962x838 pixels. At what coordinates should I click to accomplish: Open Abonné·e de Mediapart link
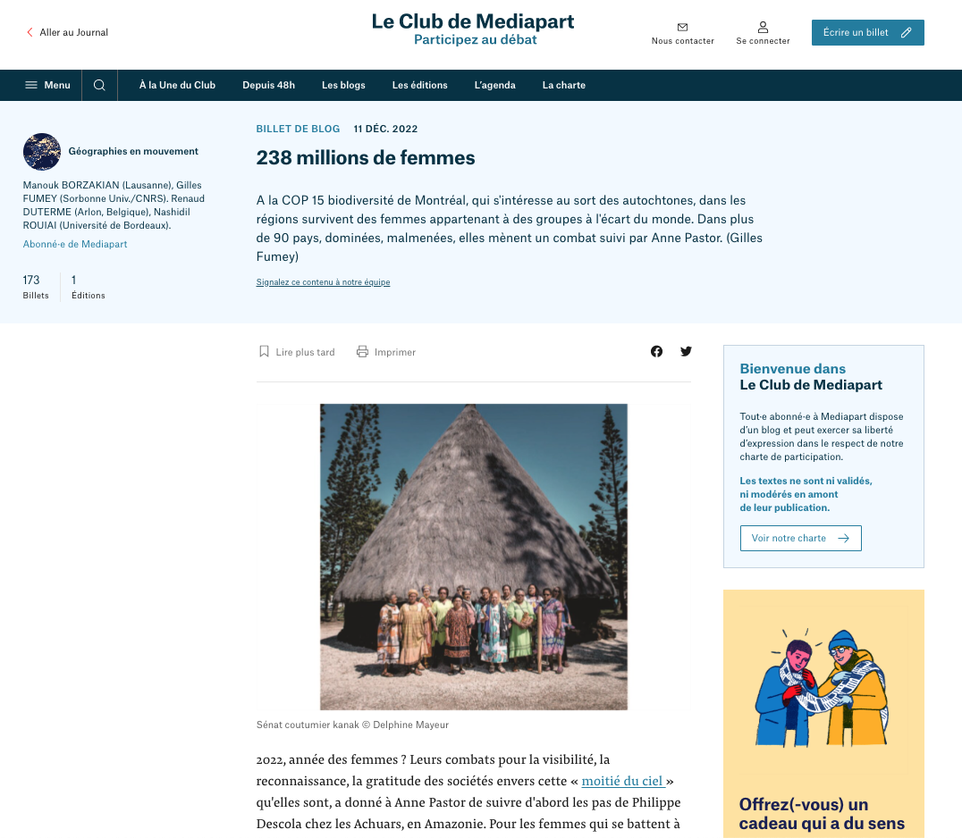pos(75,244)
